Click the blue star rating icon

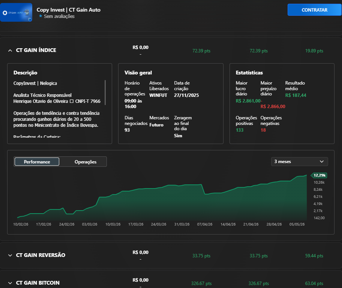pyautogui.click(x=40, y=16)
